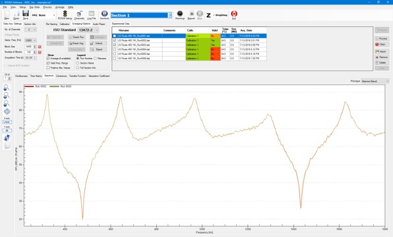
Task: Toggle Valid Freq. Range checkbox
Action: 48,63
